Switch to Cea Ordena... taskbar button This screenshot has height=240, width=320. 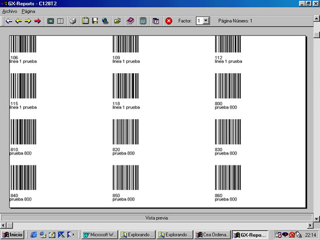[212, 235]
